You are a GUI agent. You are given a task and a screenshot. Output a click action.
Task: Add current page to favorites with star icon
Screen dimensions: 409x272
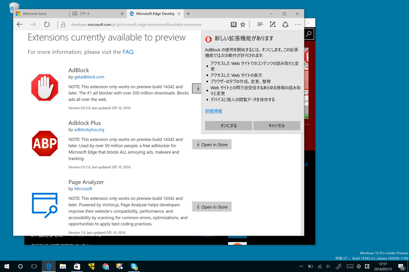tap(243, 24)
